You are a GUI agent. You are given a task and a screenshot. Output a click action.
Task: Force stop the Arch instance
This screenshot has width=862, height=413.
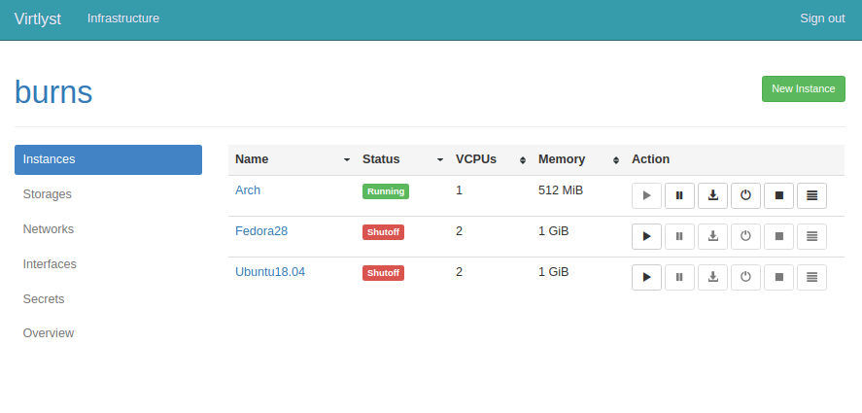pos(778,195)
